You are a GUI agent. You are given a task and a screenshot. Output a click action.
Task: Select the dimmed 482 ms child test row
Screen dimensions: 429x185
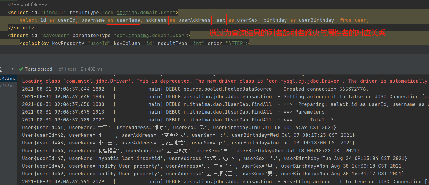click(8, 86)
